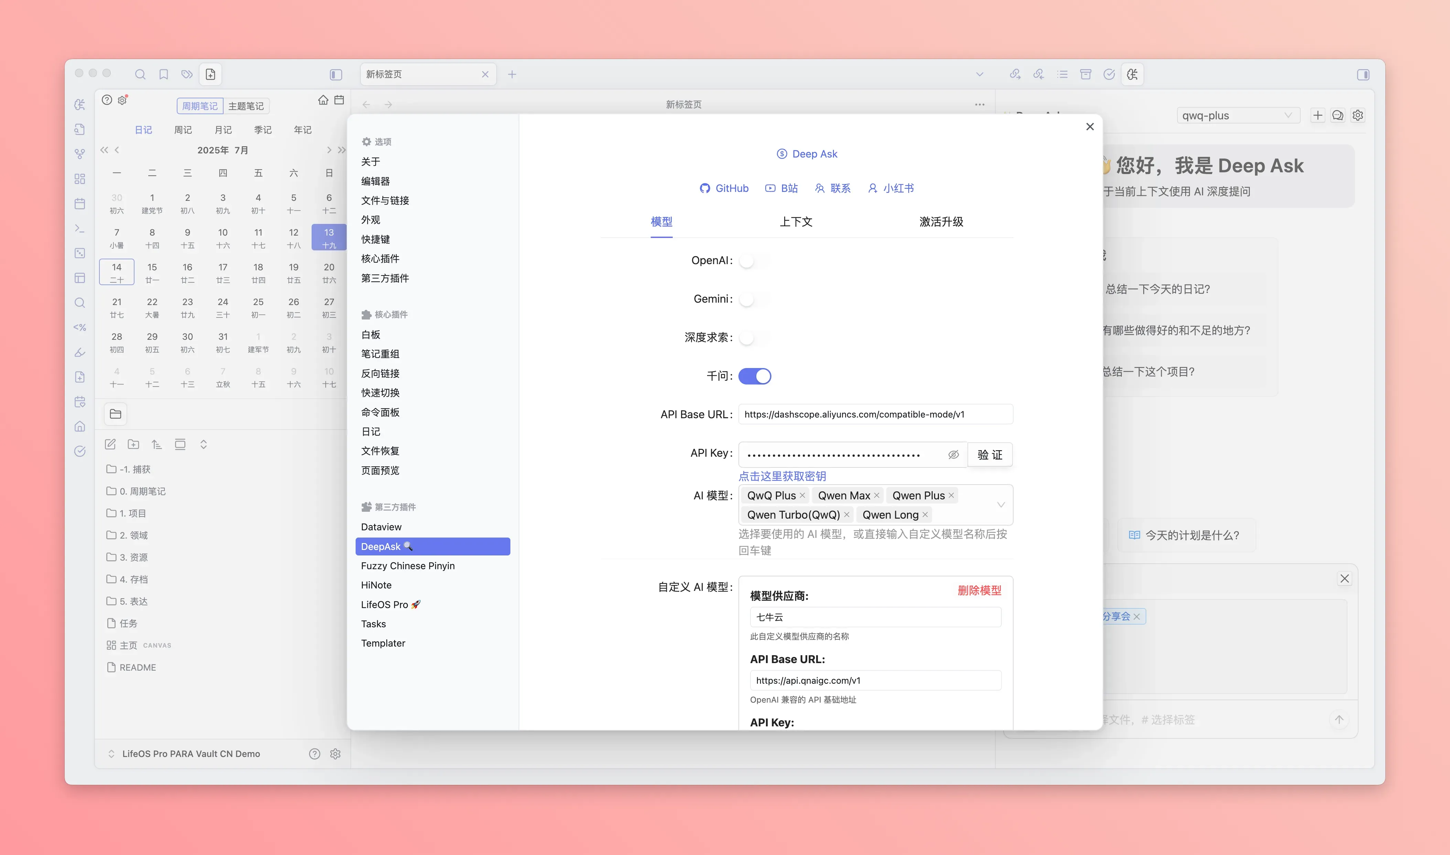Enable the OpenAI toggle
Image resolution: width=1450 pixels, height=855 pixels.
click(754, 261)
